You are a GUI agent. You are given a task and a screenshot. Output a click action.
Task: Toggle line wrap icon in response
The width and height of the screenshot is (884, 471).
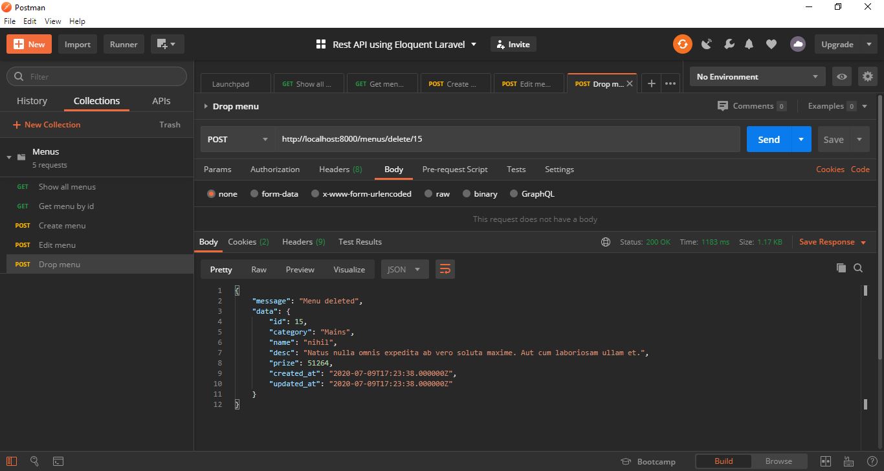pyautogui.click(x=445, y=269)
